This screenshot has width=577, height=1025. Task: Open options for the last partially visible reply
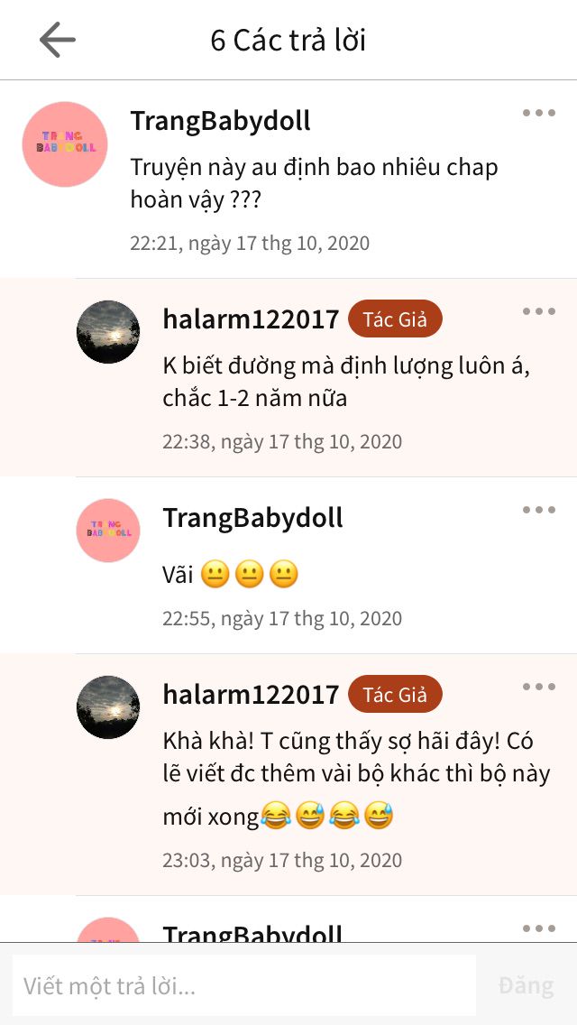[538, 928]
